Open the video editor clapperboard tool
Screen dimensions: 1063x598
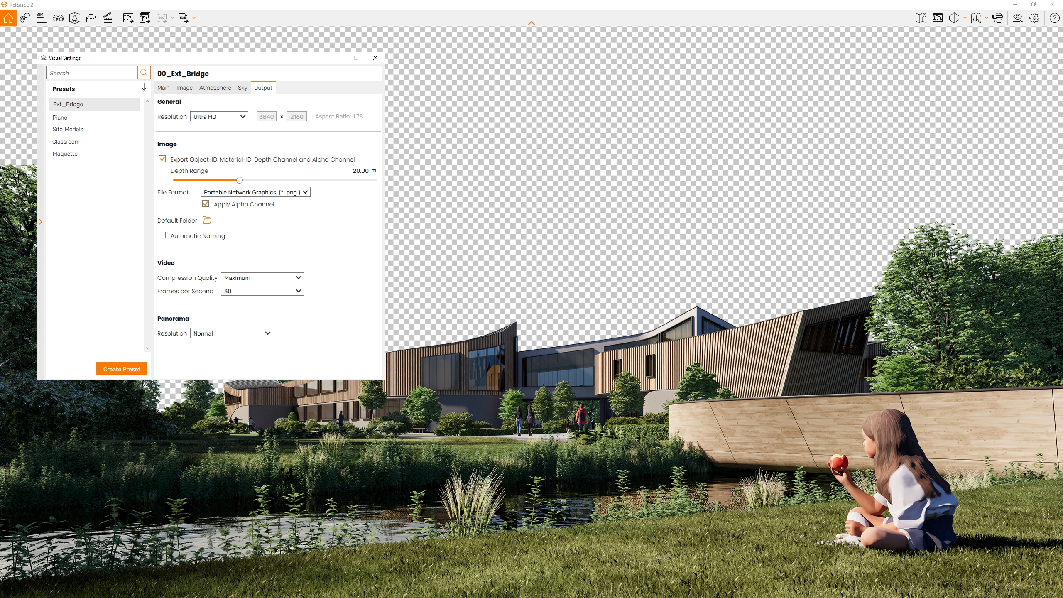(x=108, y=18)
